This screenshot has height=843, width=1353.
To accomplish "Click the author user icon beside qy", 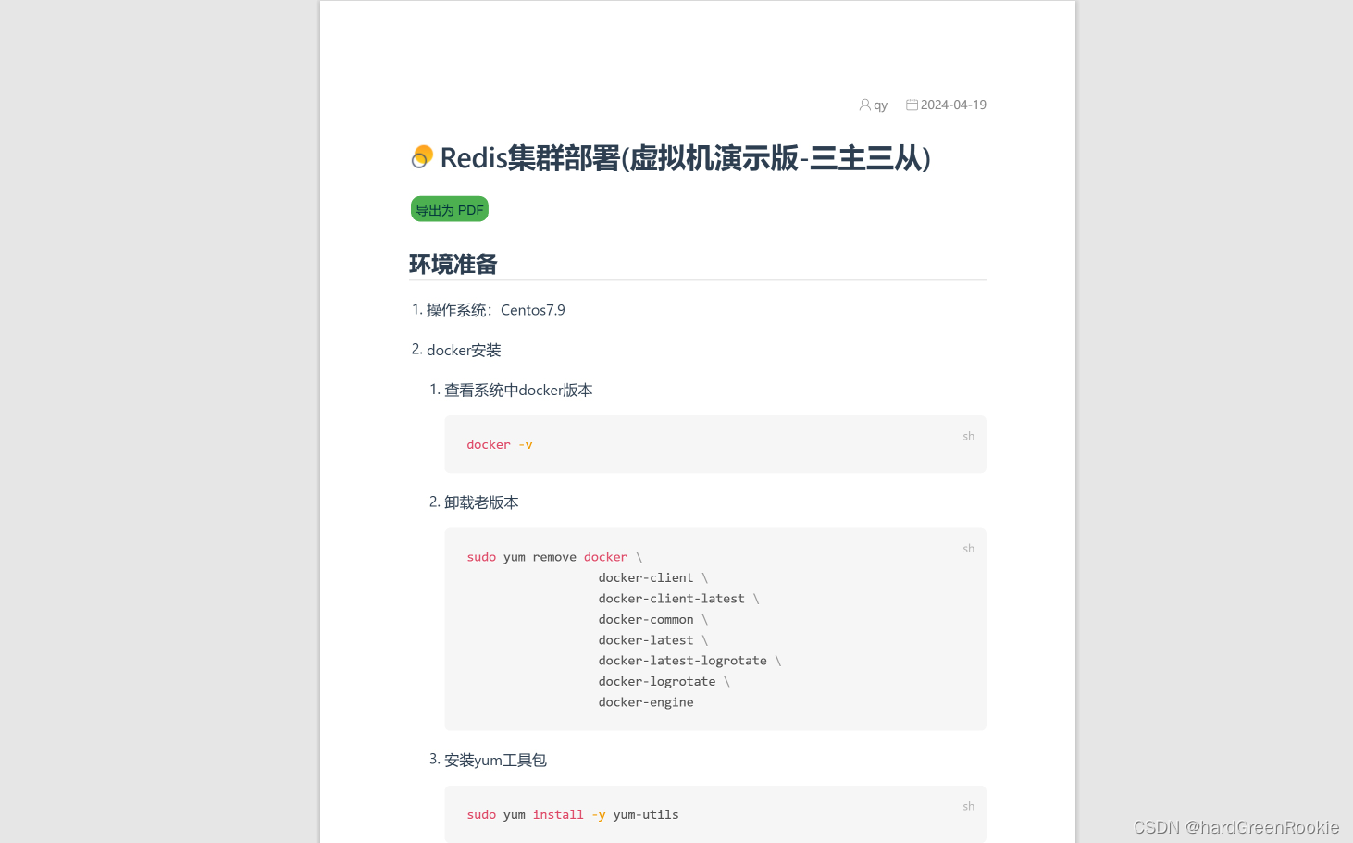I will point(864,105).
